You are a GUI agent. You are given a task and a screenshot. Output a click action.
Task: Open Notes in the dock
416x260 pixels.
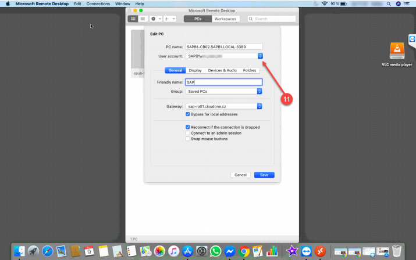103,251
